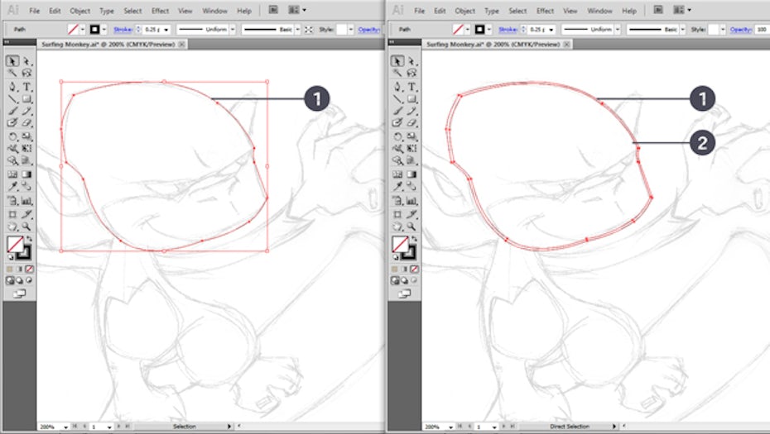
Task: Set color mode to None in left toolbox
Action: click(x=30, y=269)
